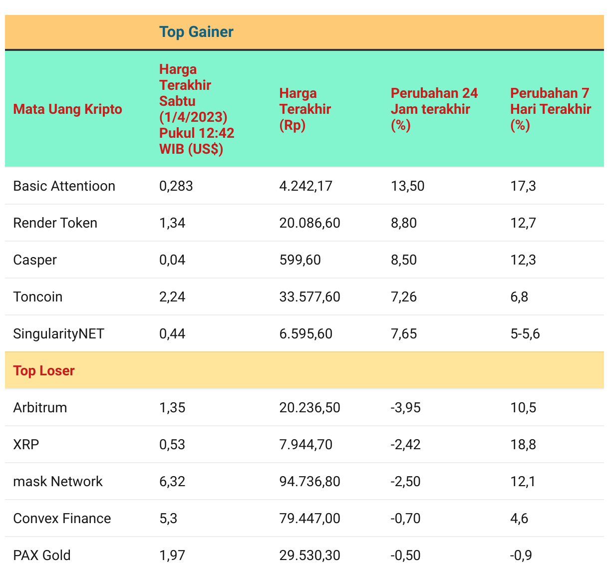Image resolution: width=609 pixels, height=578 pixels.
Task: Select SingularityNET's 24-hour change 7,65
Action: click(x=403, y=334)
